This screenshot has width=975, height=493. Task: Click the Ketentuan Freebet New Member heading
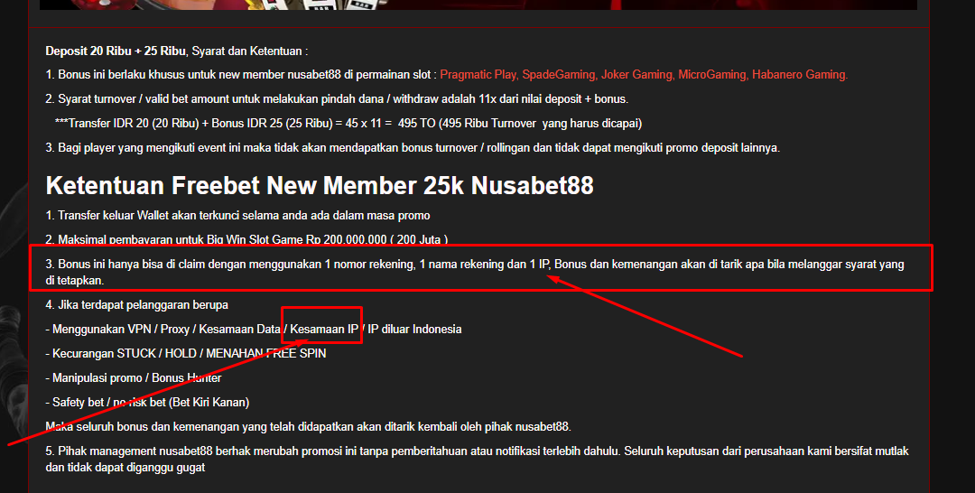click(x=320, y=185)
